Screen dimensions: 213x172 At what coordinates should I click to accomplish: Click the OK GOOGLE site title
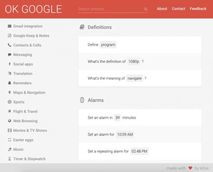pyautogui.click(x=33, y=9)
